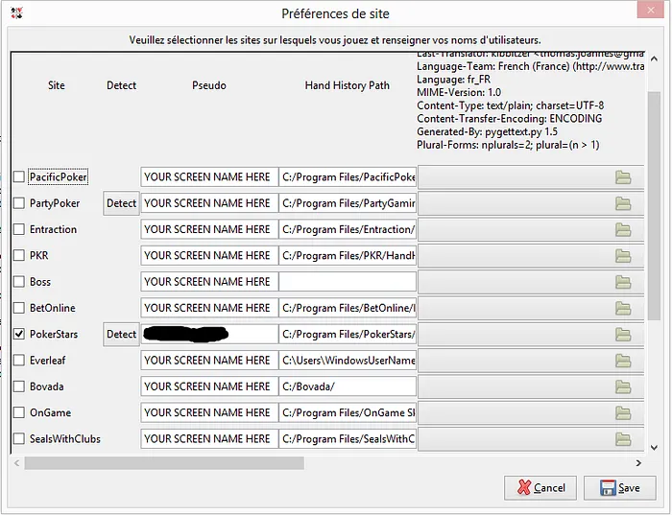This screenshot has width=672, height=515.
Task: Edit Bovada screen name field
Action: click(209, 386)
